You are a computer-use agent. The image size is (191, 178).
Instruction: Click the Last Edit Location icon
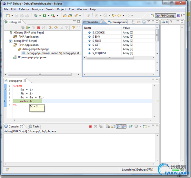click(x=114, y=15)
